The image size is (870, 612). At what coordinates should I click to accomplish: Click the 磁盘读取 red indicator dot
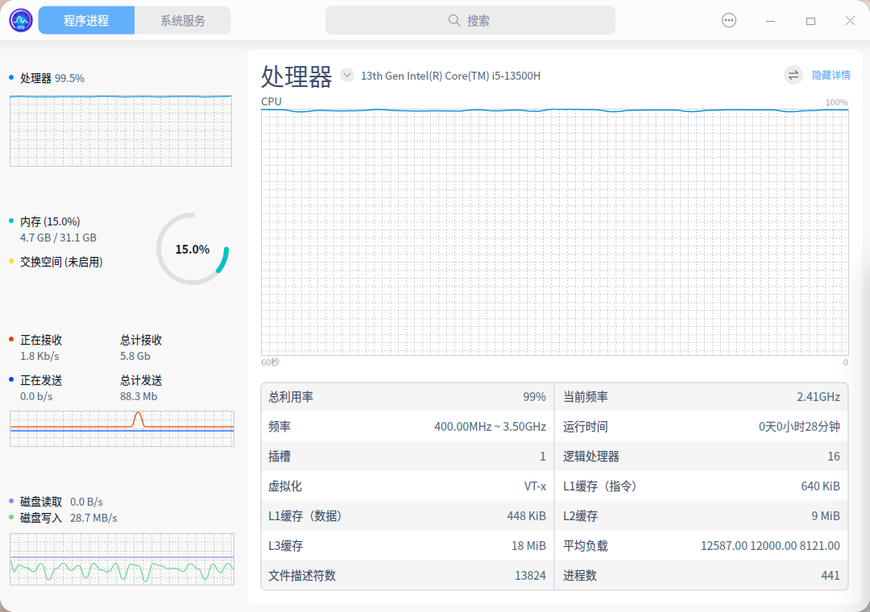pos(10,501)
